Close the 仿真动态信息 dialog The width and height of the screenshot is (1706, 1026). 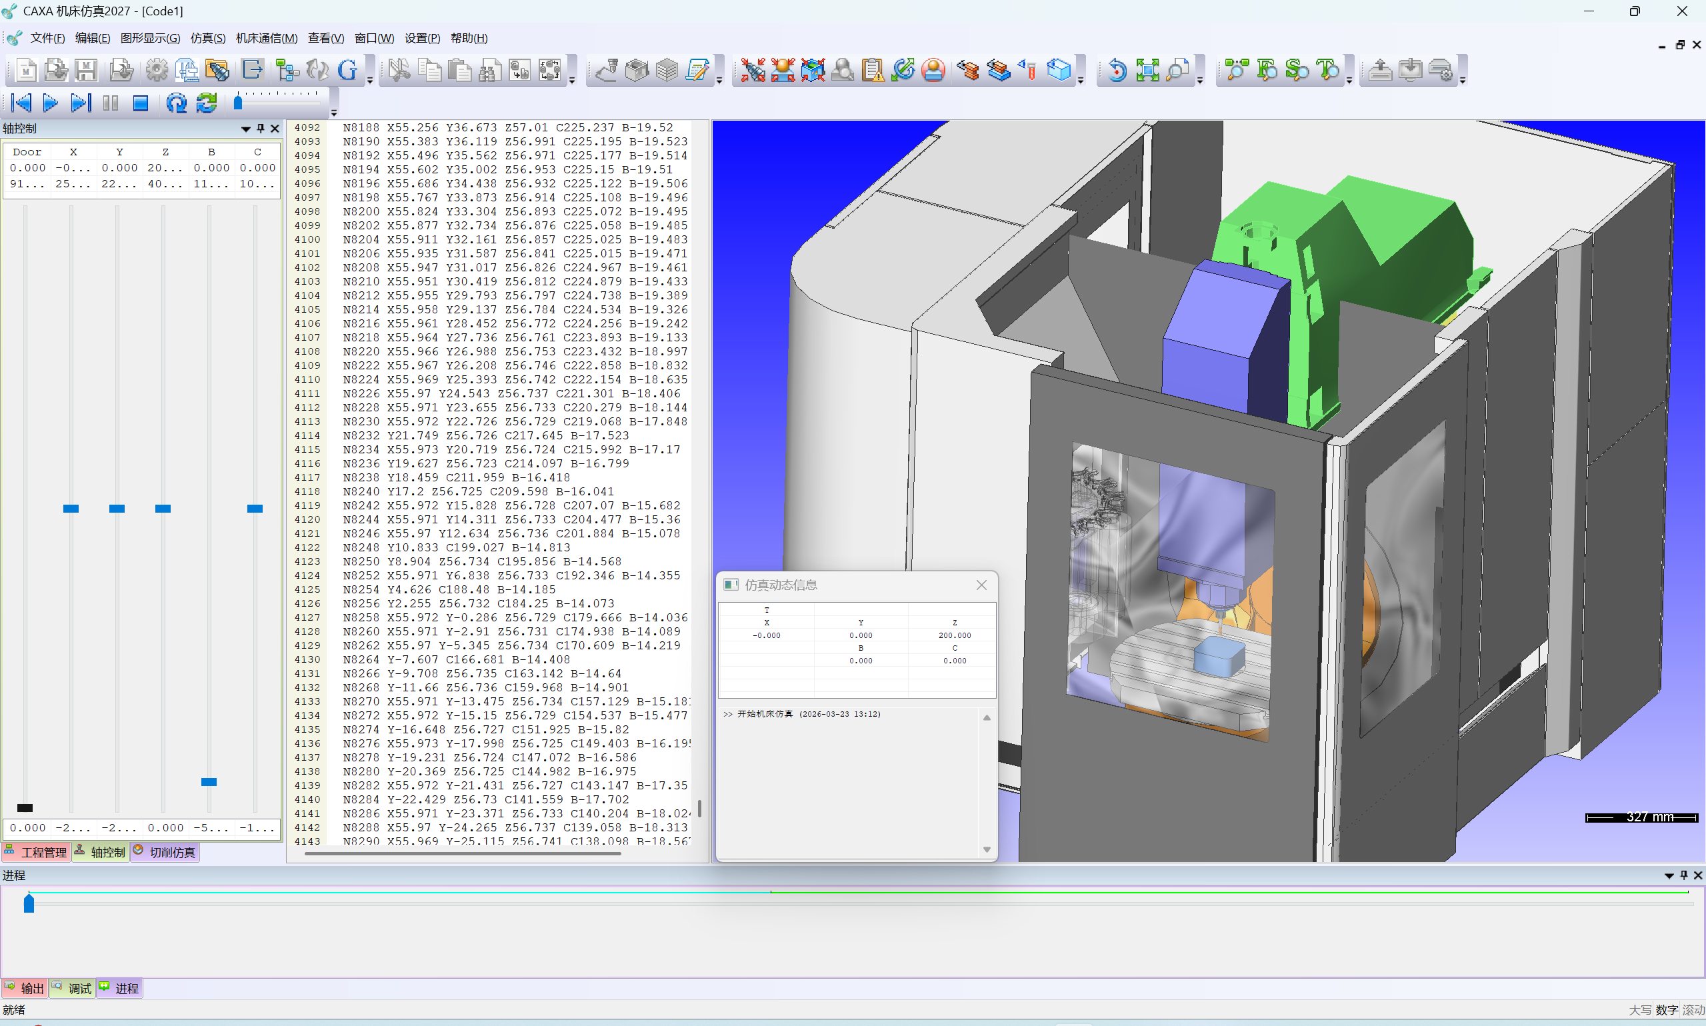tap(981, 585)
